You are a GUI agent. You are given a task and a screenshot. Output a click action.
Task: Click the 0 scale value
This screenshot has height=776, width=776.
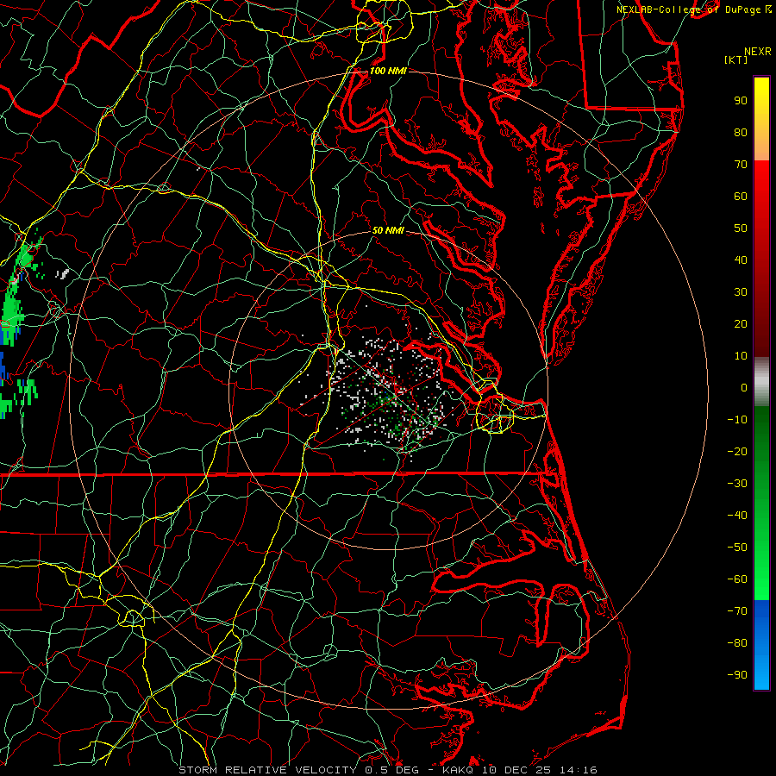[744, 387]
